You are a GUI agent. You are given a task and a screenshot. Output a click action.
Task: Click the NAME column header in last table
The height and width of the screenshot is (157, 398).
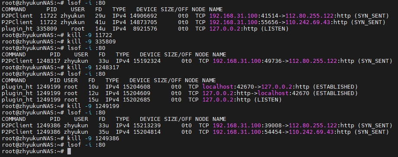coord(219,119)
